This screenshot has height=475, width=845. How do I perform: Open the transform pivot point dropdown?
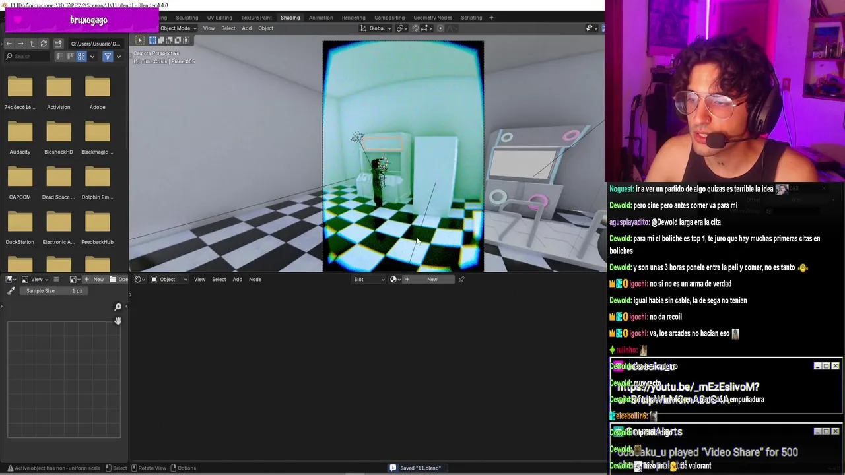tap(403, 28)
